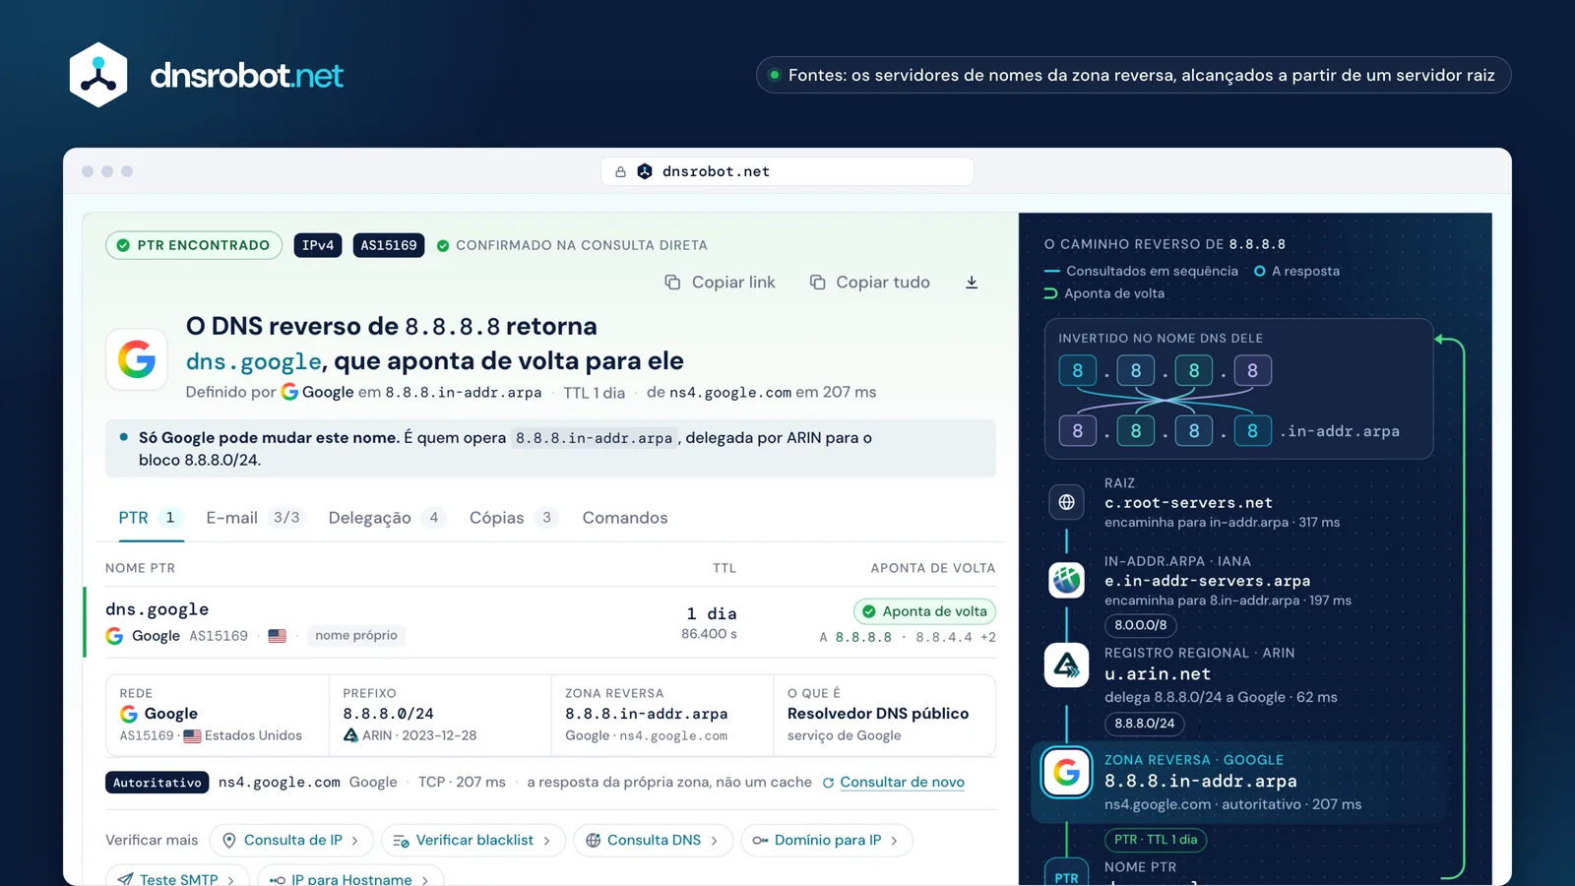Click the Aponta de volta badge

(924, 611)
